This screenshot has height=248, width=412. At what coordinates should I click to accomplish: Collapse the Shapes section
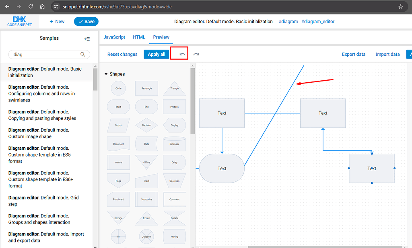pyautogui.click(x=106, y=74)
